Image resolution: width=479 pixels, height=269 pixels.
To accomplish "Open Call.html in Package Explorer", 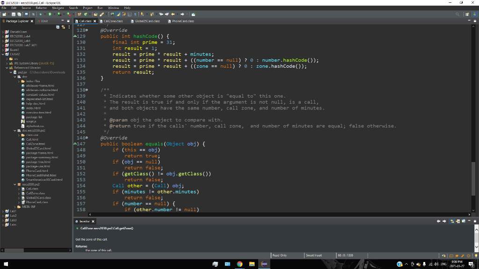I will (x=32, y=139).
